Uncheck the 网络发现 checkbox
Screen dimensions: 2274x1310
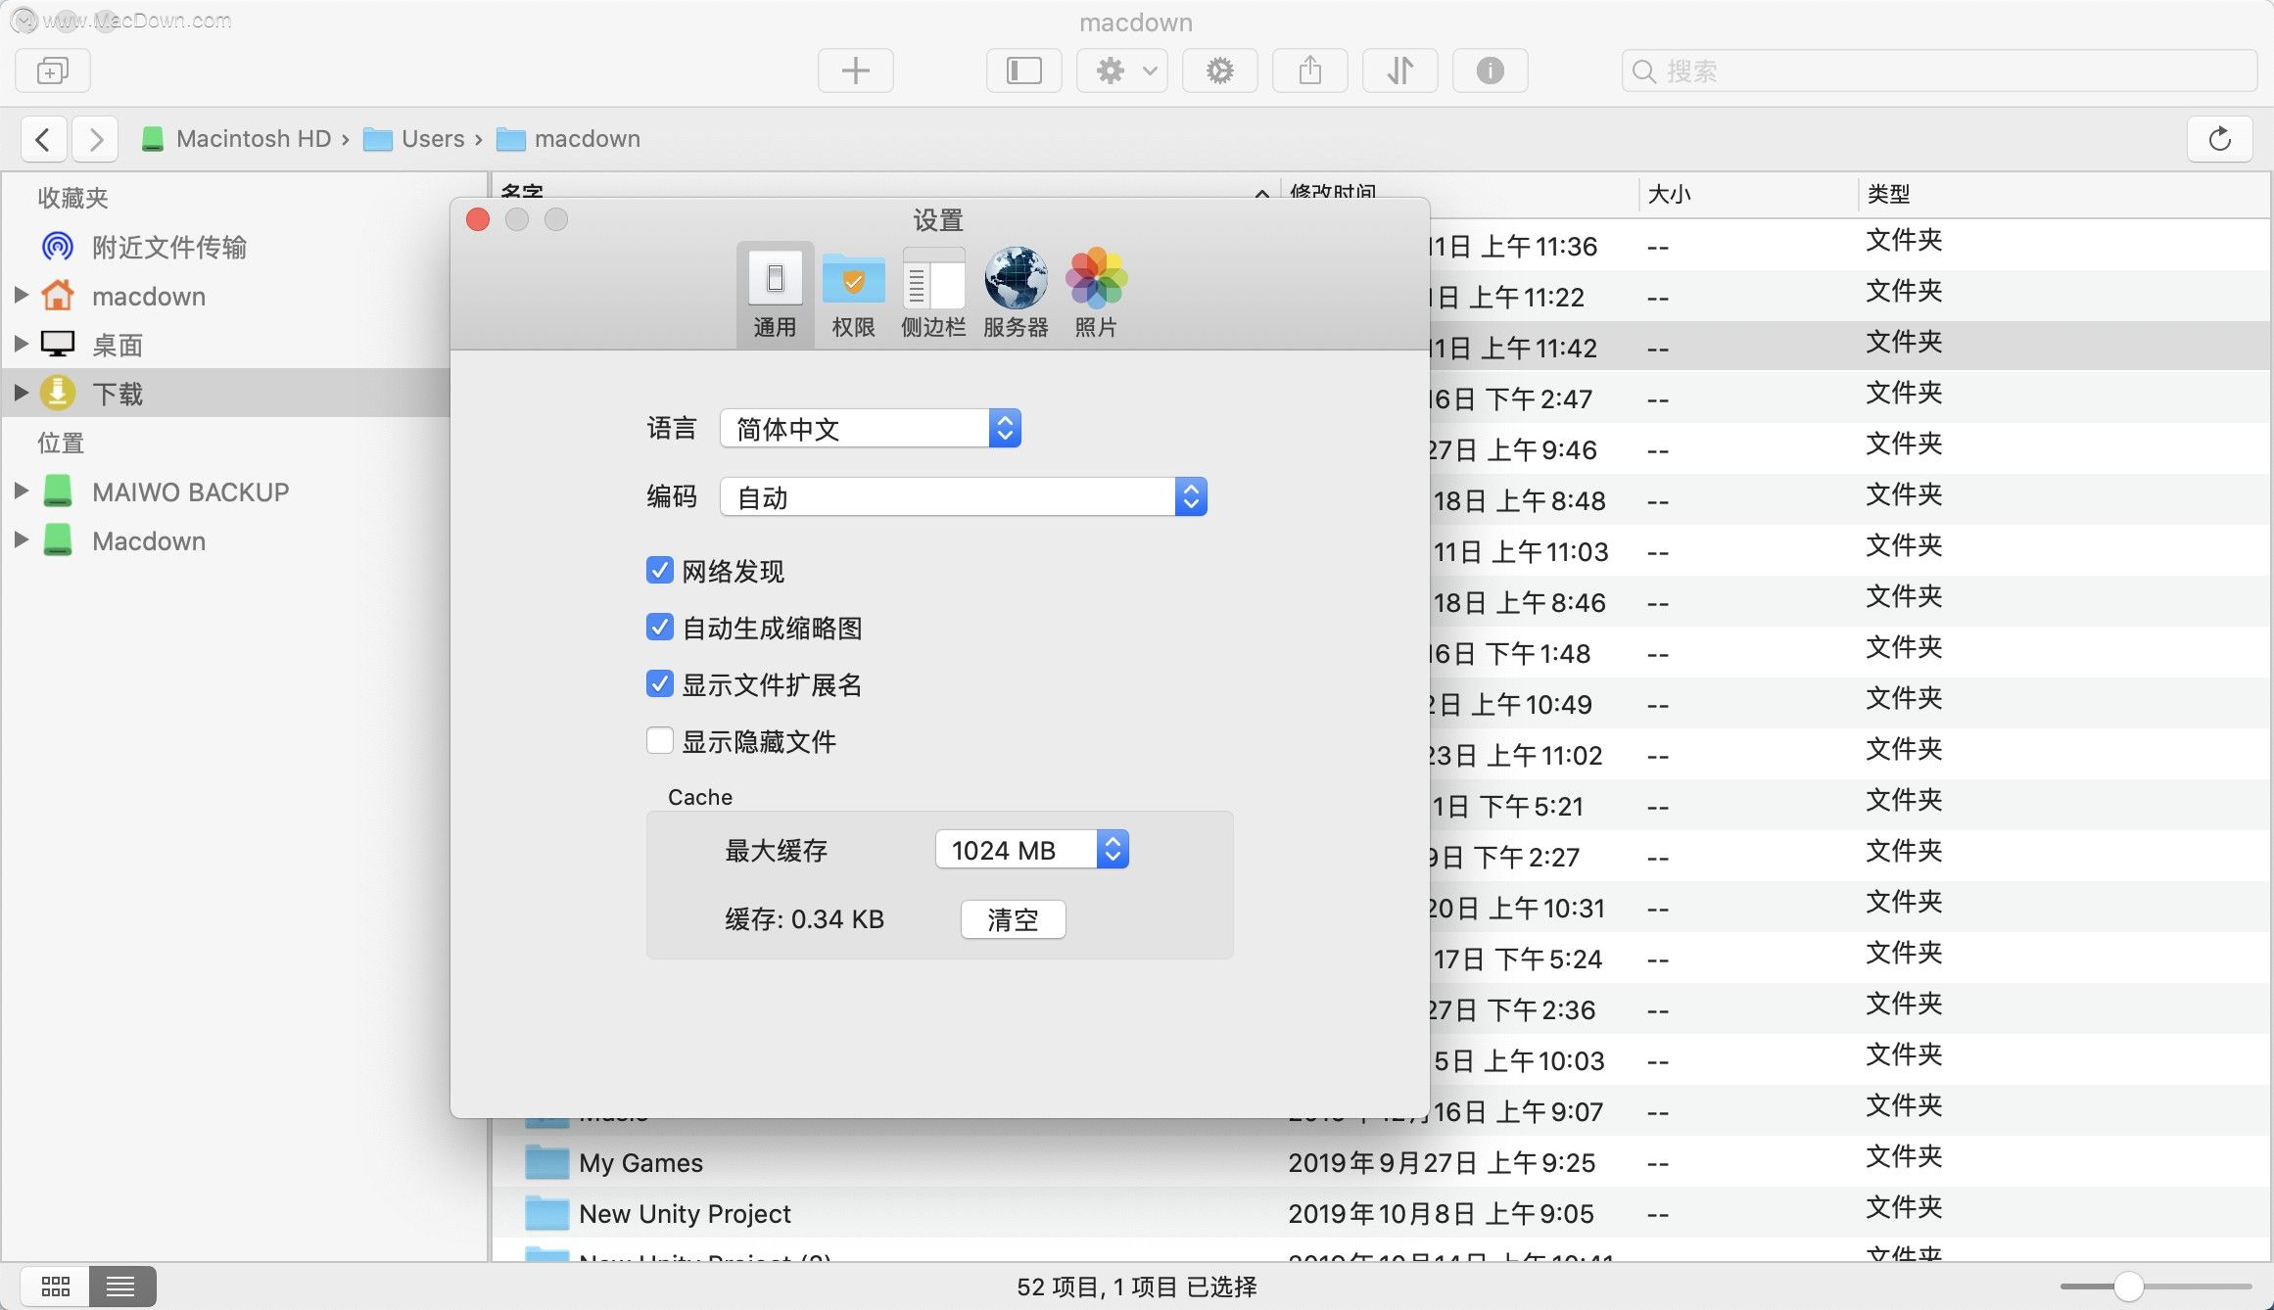pos(660,571)
